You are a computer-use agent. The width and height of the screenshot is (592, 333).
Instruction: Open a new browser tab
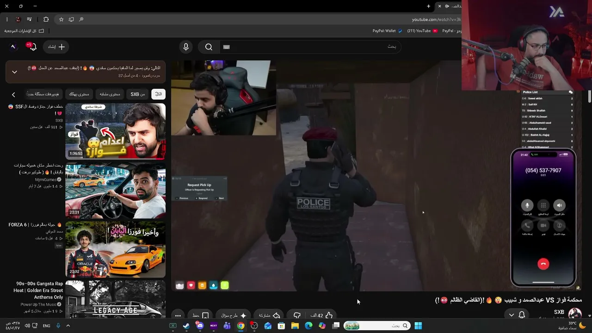pyautogui.click(x=428, y=6)
